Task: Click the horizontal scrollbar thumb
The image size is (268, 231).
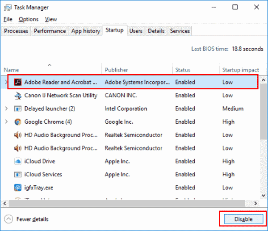Action: pyautogui.click(x=127, y=203)
